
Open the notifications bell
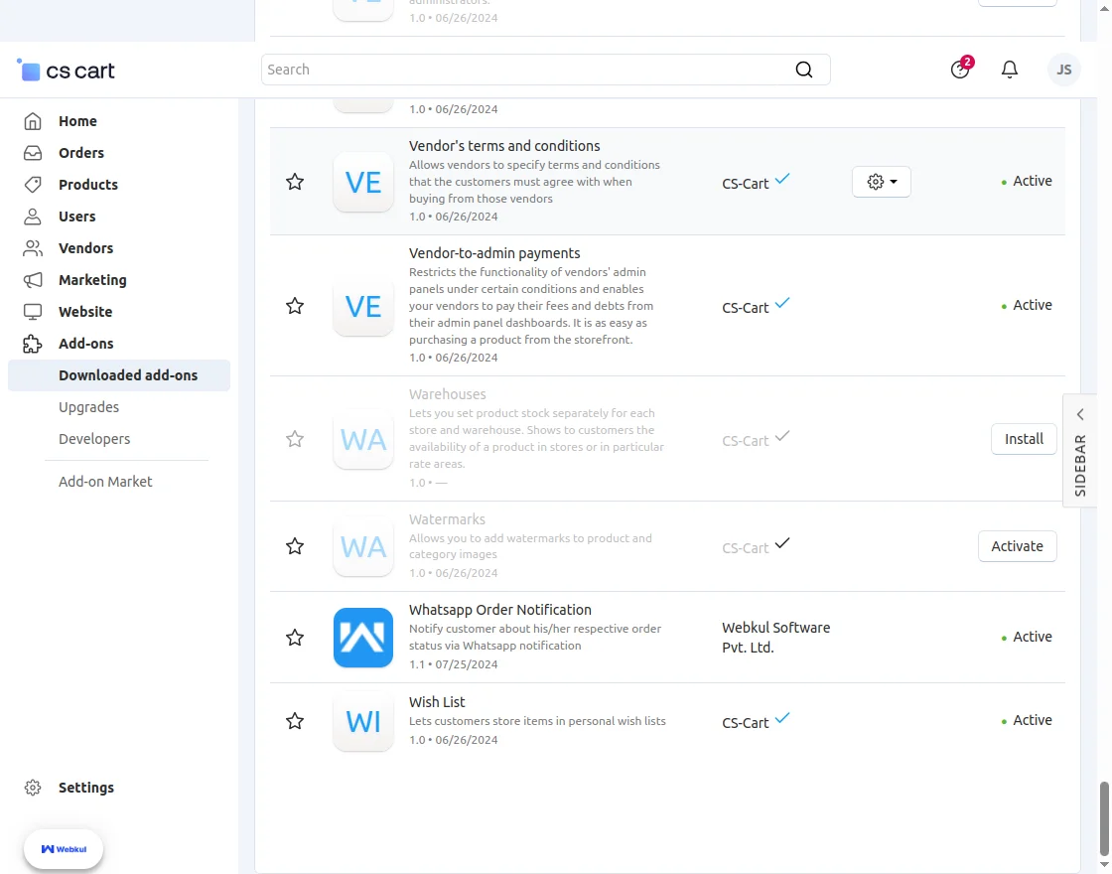click(1010, 70)
